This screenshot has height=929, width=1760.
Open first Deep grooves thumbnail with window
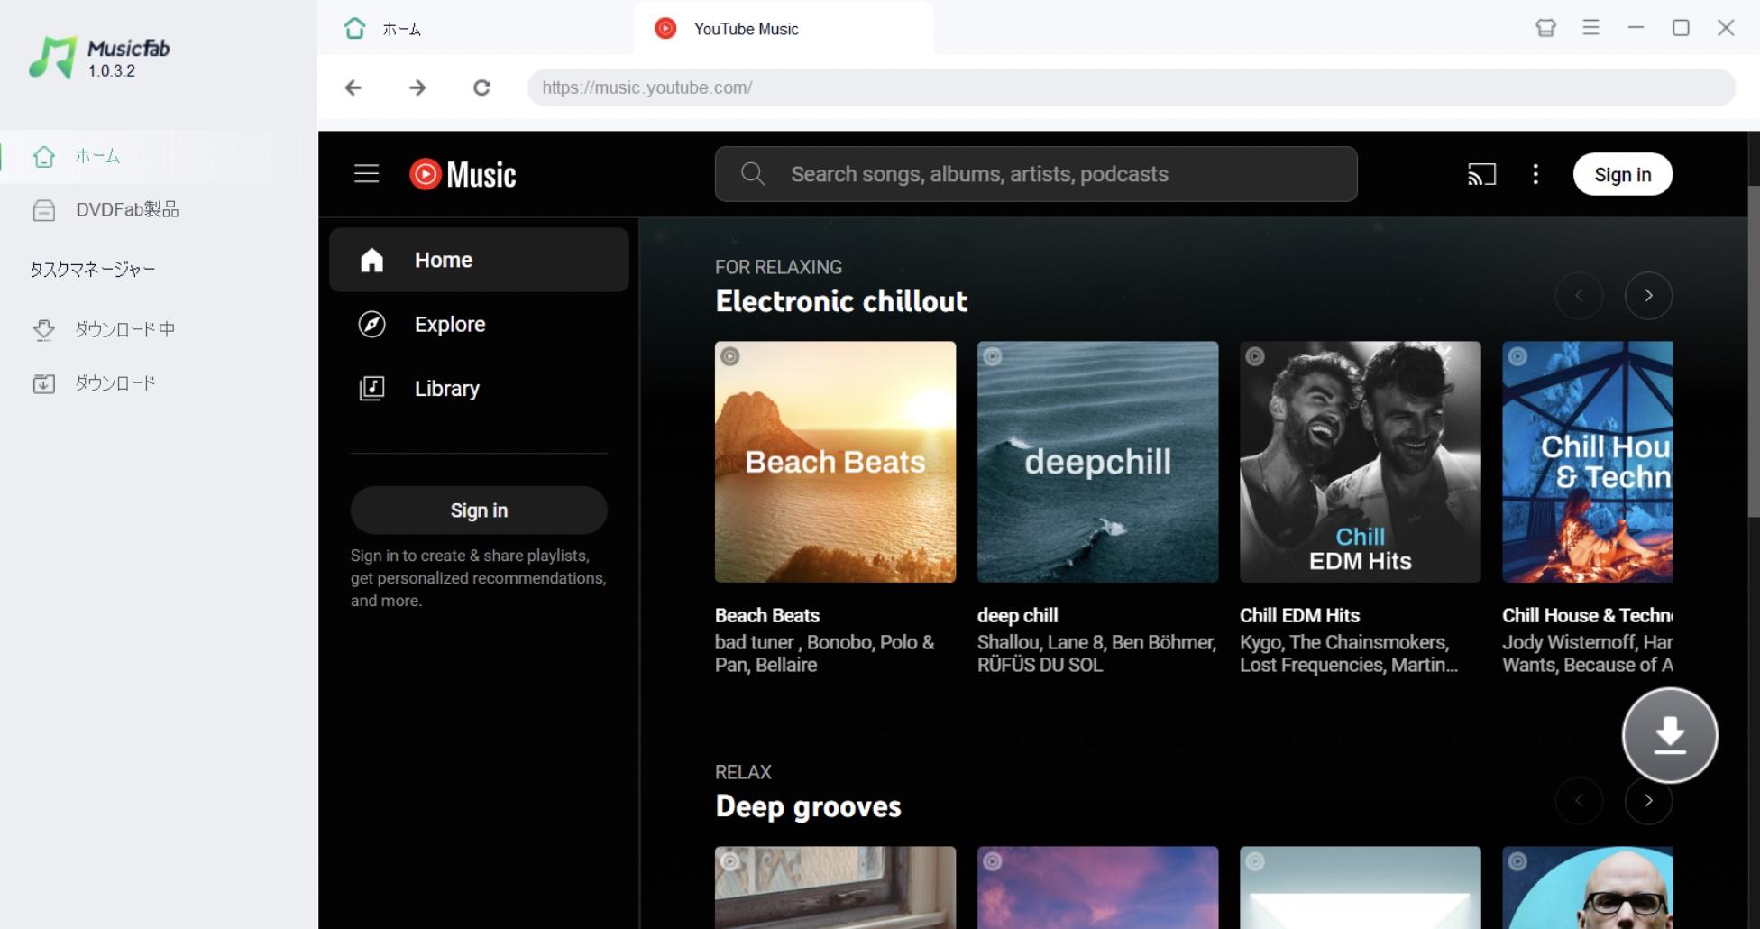pos(835,888)
